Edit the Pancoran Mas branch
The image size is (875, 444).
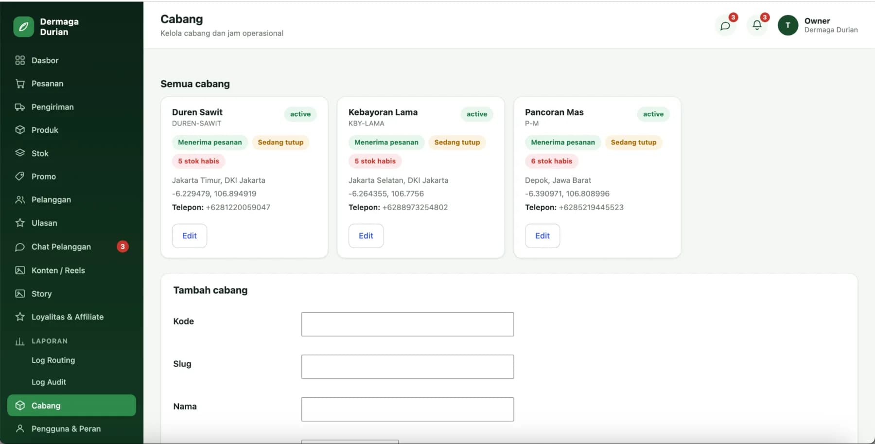(542, 236)
